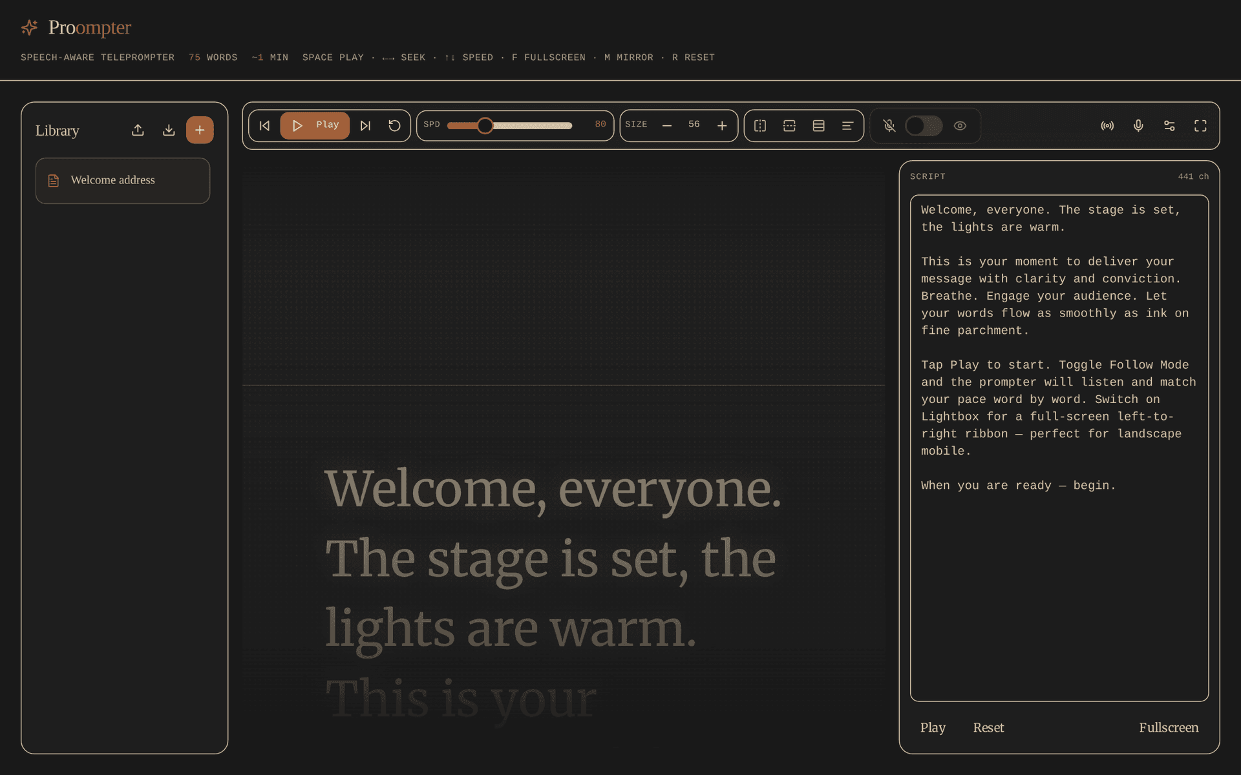Viewport: 1241px width, 775px height.
Task: Reset playback with the circular arrow icon
Action: tap(394, 125)
